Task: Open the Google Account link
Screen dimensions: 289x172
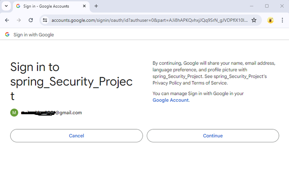Action: (170, 100)
